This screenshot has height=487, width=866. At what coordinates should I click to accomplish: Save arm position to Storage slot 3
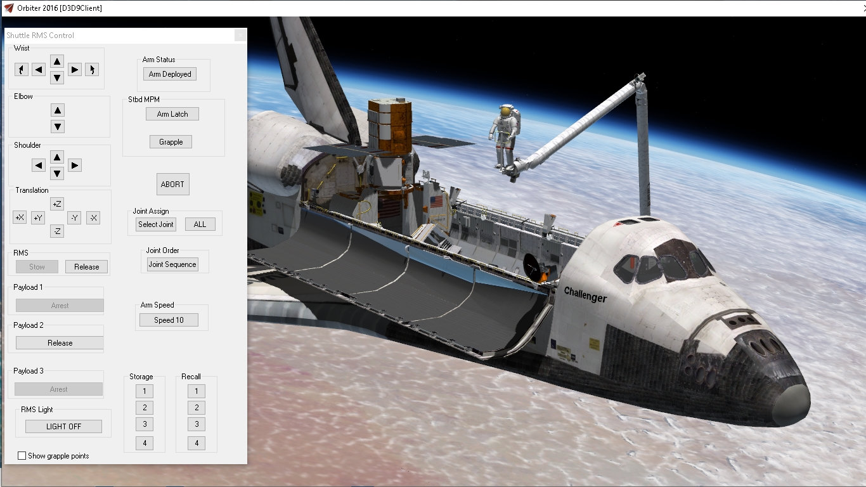click(x=145, y=424)
